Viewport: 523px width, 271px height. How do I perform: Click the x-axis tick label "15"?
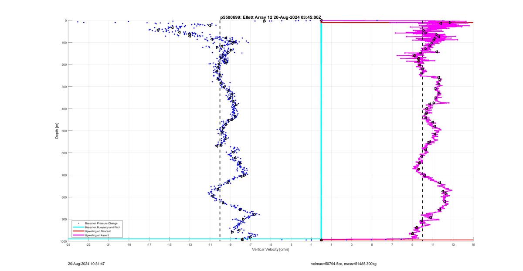473,244
